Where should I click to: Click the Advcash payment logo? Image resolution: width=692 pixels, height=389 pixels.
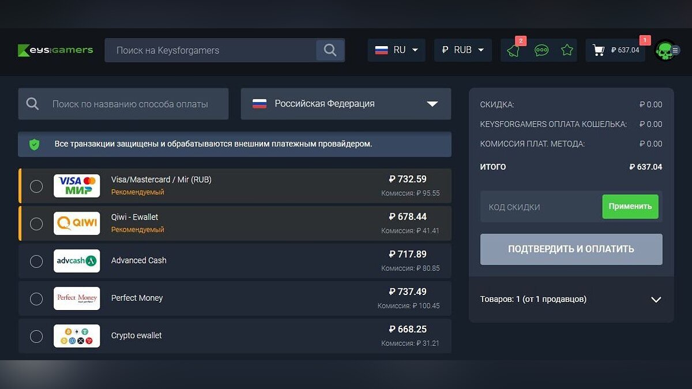[x=77, y=261]
